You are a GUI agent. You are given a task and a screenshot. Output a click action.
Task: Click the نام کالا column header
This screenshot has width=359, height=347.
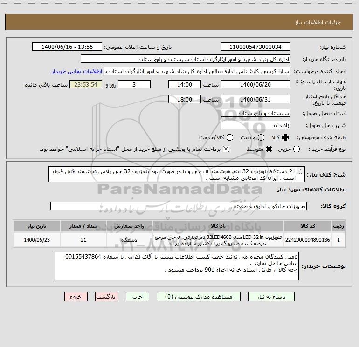tap(218, 226)
